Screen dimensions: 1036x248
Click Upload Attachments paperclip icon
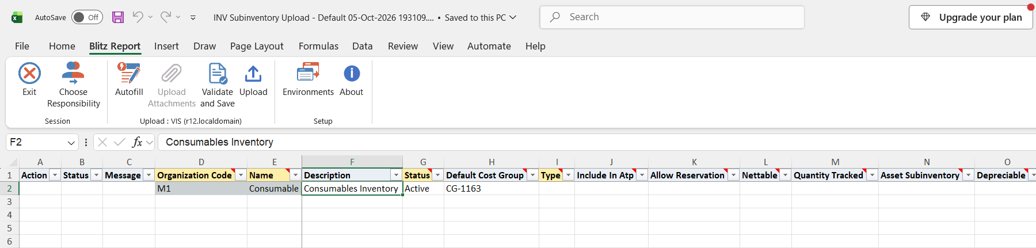click(172, 74)
